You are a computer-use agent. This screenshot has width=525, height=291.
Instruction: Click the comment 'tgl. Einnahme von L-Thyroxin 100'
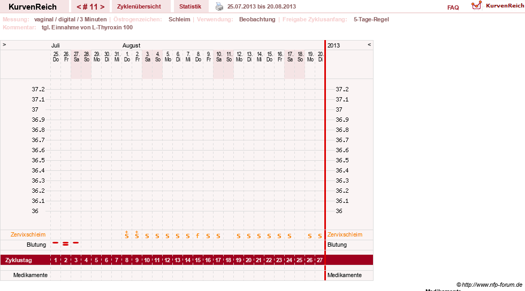pyautogui.click(x=87, y=27)
